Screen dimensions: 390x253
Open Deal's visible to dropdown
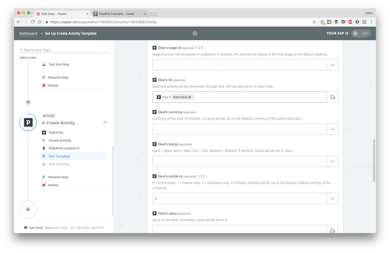click(x=332, y=198)
